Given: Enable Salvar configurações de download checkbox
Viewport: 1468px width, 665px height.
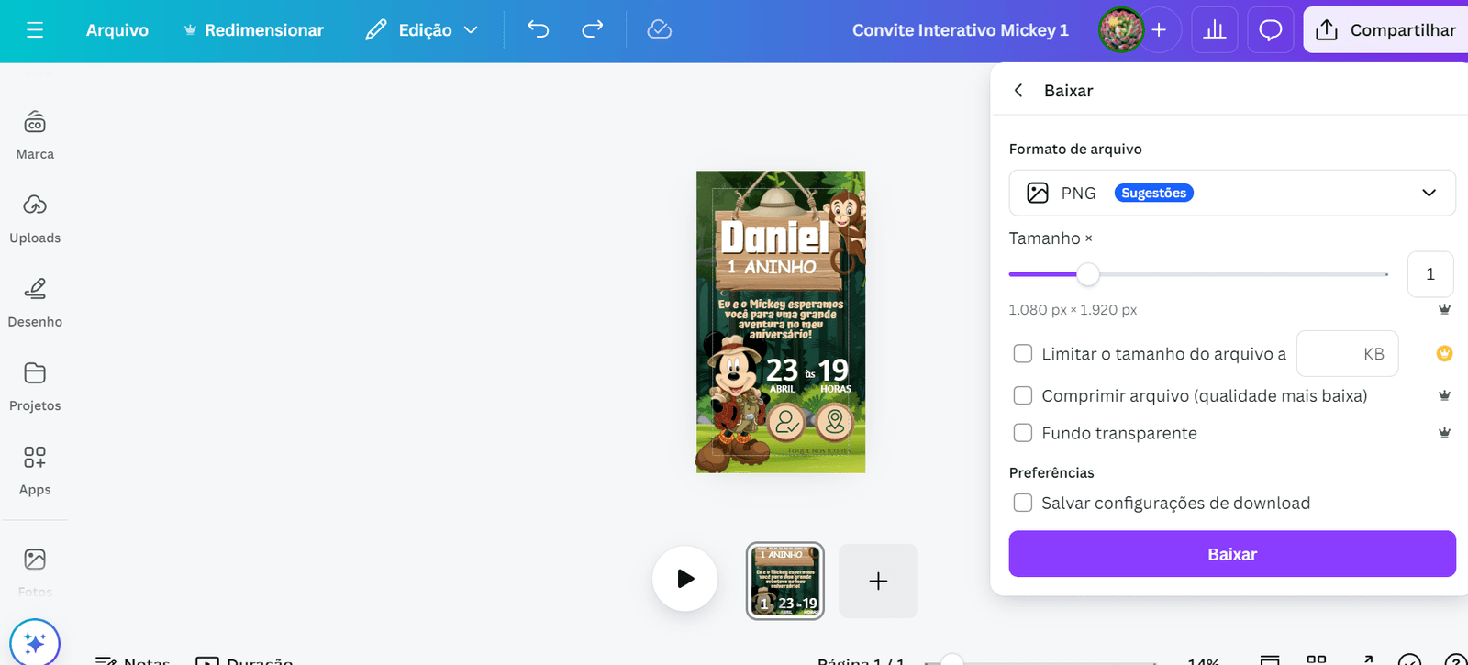Looking at the screenshot, I should [1023, 503].
